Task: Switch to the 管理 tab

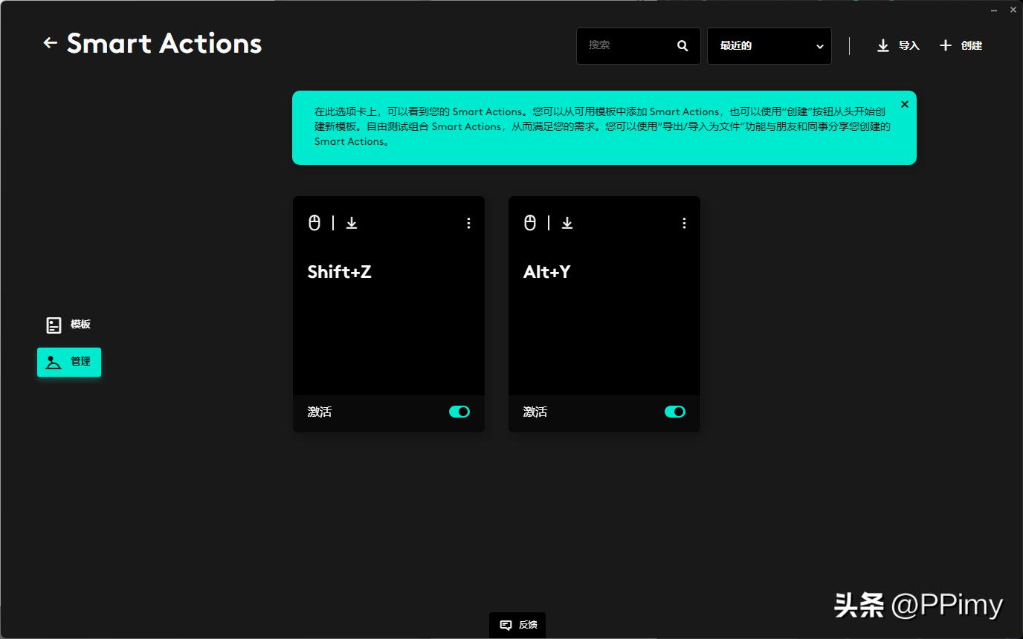Action: tap(69, 362)
